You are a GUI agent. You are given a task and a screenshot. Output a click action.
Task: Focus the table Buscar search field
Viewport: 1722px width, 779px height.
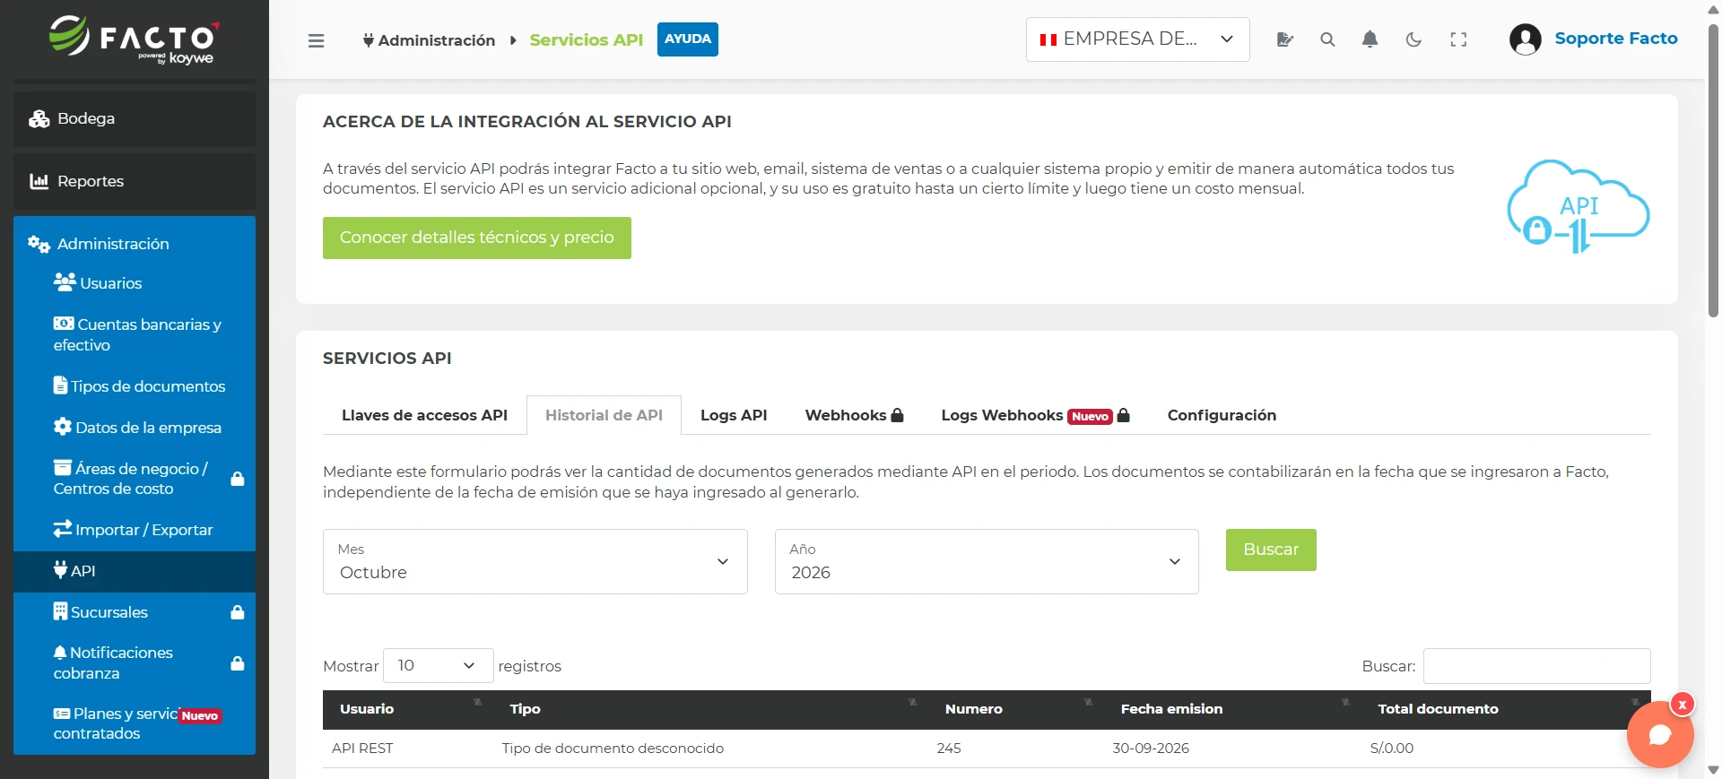(1536, 666)
